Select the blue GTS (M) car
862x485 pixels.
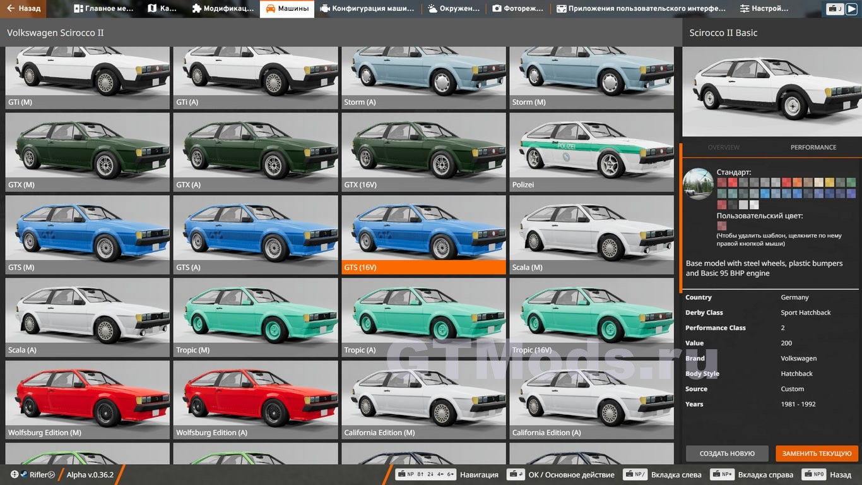tap(88, 235)
